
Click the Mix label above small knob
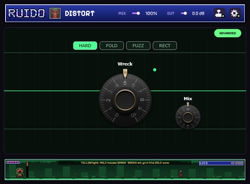[x=188, y=99]
